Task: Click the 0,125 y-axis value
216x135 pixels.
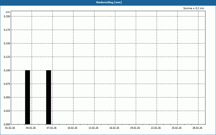Action: tap(7, 57)
